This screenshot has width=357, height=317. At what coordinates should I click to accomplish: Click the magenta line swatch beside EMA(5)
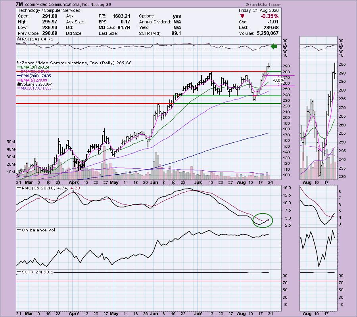tap(19, 80)
